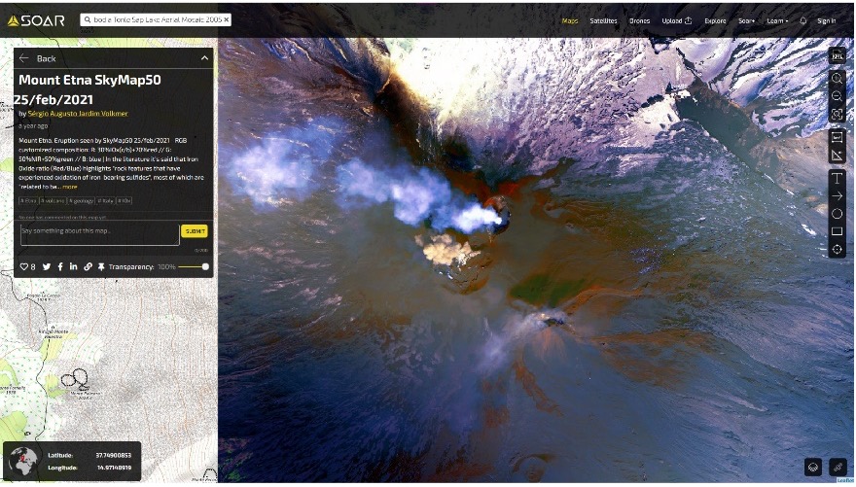The height and width of the screenshot is (487, 856).
Task: Click the yellow Submit comment button
Action: coord(194,231)
